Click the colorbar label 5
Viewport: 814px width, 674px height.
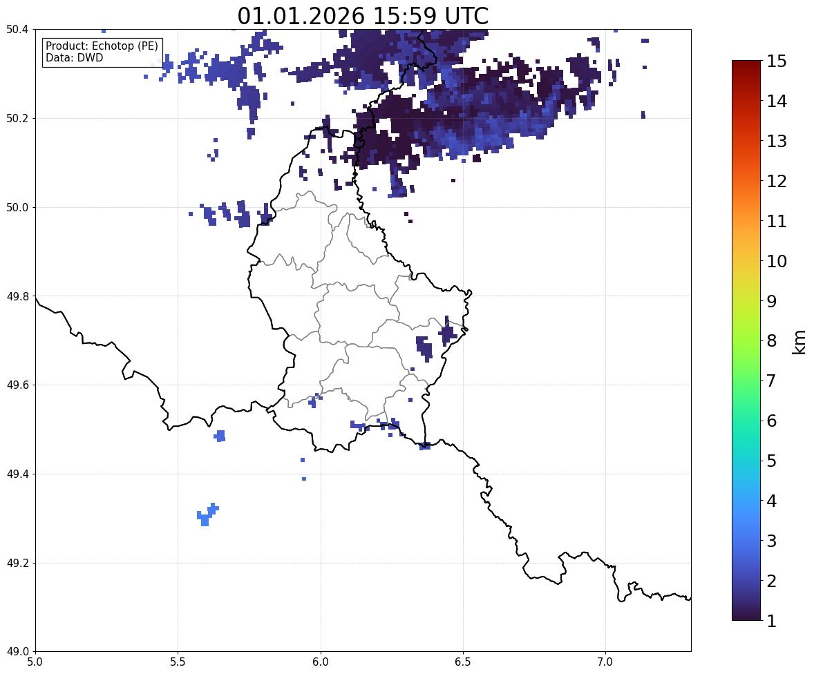[x=772, y=461]
